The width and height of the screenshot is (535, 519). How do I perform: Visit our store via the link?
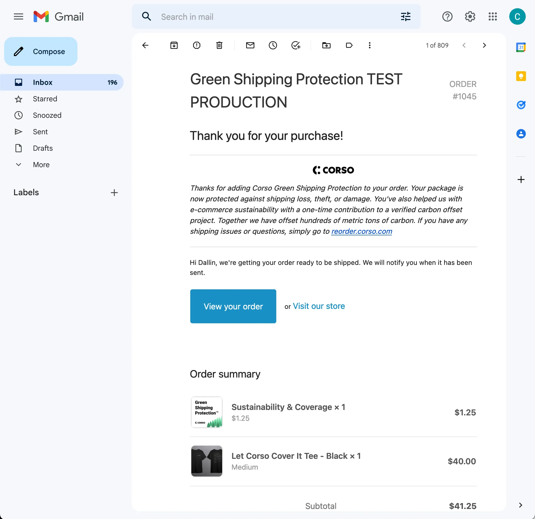coord(319,306)
